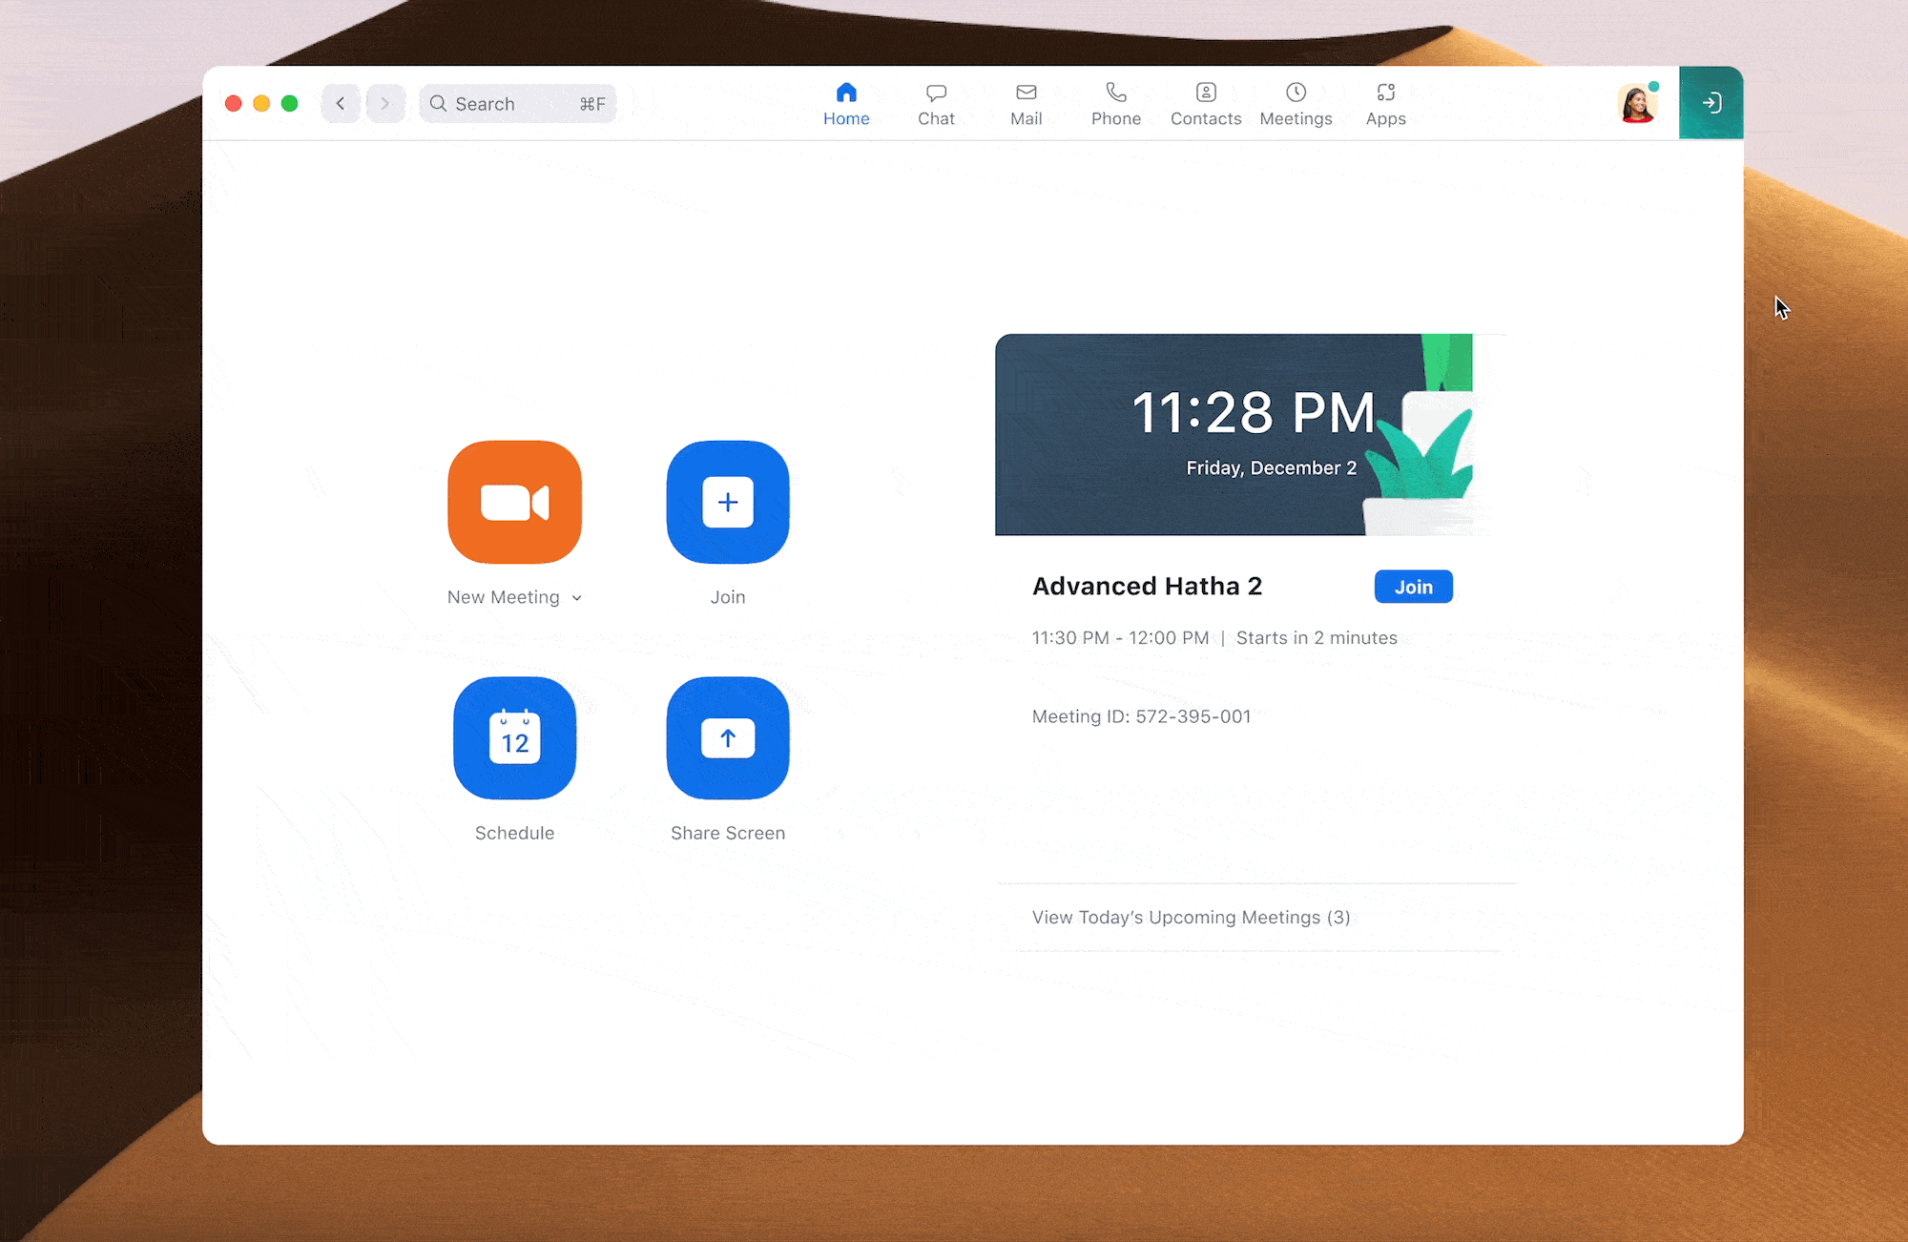
Task: Open the Chat tab
Action: click(x=936, y=104)
